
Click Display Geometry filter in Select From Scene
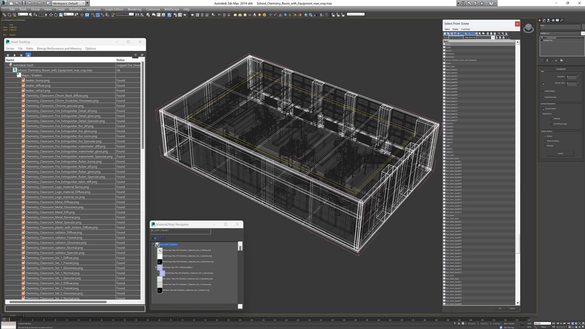pos(445,34)
